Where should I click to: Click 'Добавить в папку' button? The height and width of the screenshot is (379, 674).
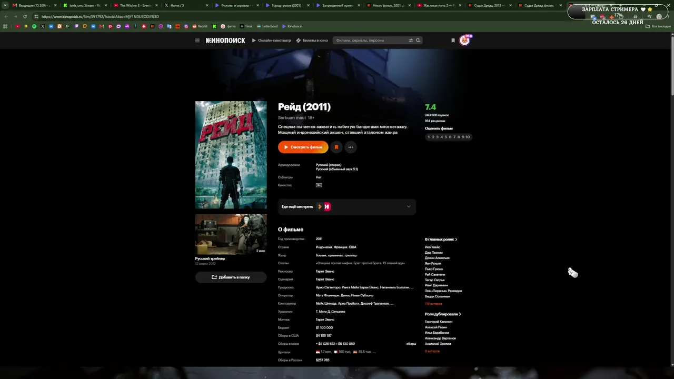(x=231, y=277)
